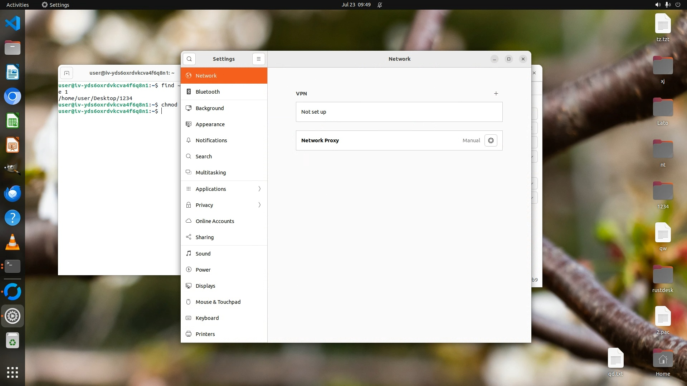Click the VPN Not set up row
Screen dimensions: 687x386
tap(399, 112)
